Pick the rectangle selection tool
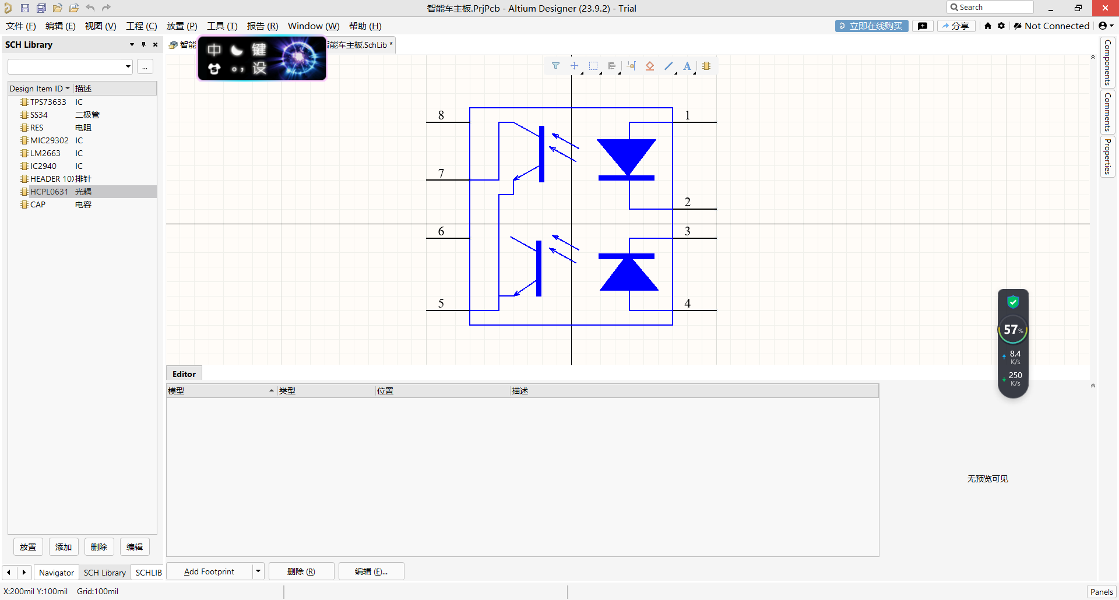This screenshot has width=1119, height=600. (593, 66)
